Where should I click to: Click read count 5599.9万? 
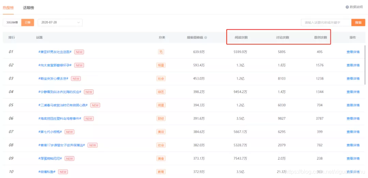[240, 52]
